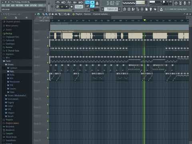Click the render/export audio icon

click(161, 9)
